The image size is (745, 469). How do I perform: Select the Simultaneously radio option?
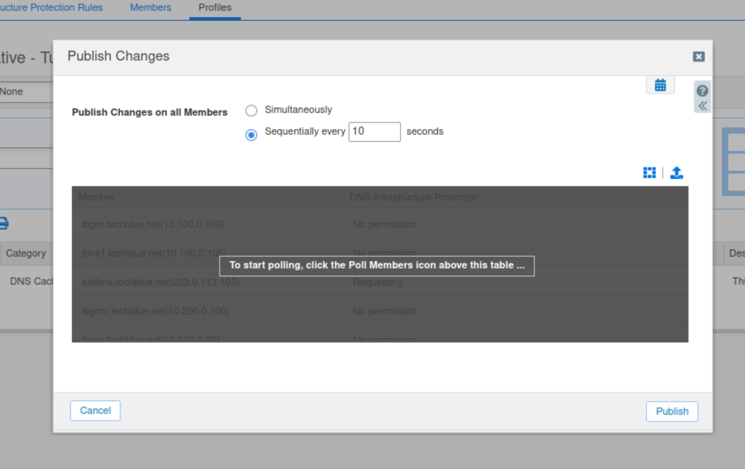coord(251,110)
